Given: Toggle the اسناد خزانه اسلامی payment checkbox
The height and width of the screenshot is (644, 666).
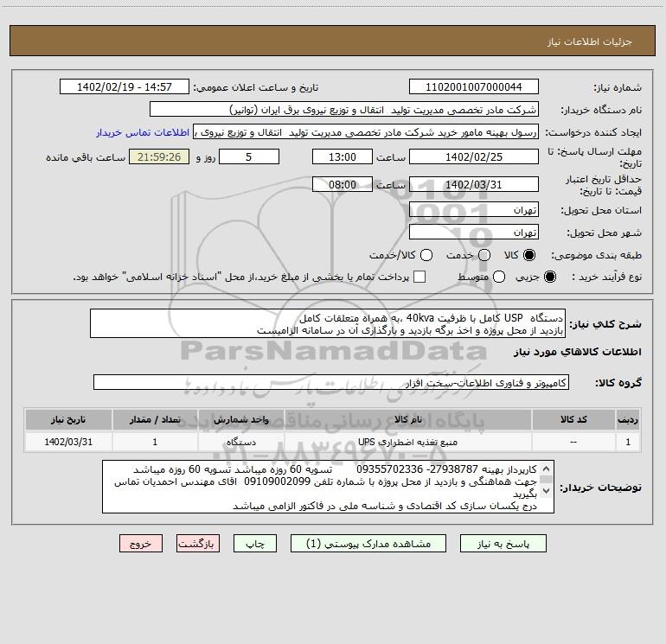Looking at the screenshot, I should (419, 277).
